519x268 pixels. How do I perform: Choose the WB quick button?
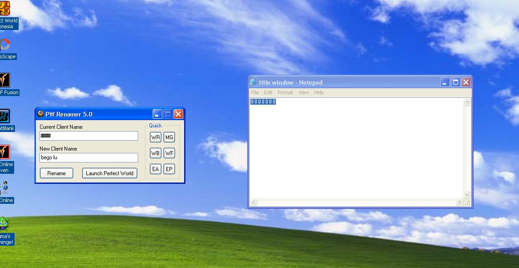pyautogui.click(x=155, y=153)
